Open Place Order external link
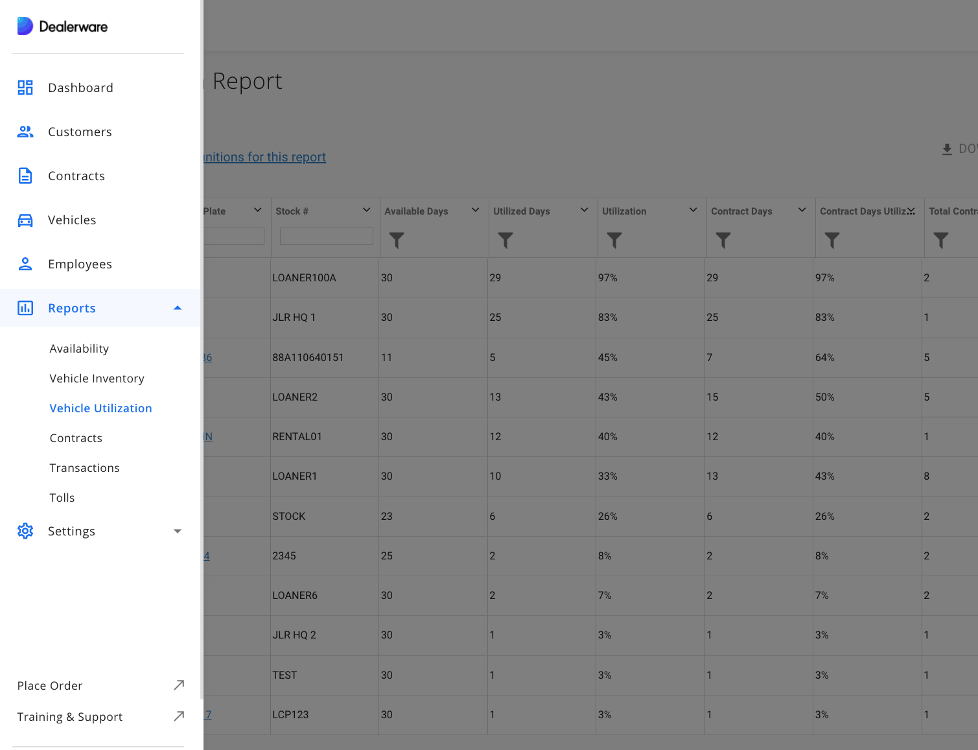 [x=50, y=685]
